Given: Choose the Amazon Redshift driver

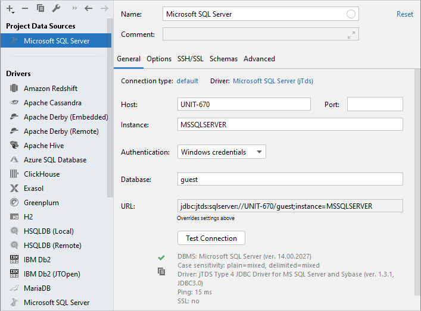Looking at the screenshot, I should (51, 89).
